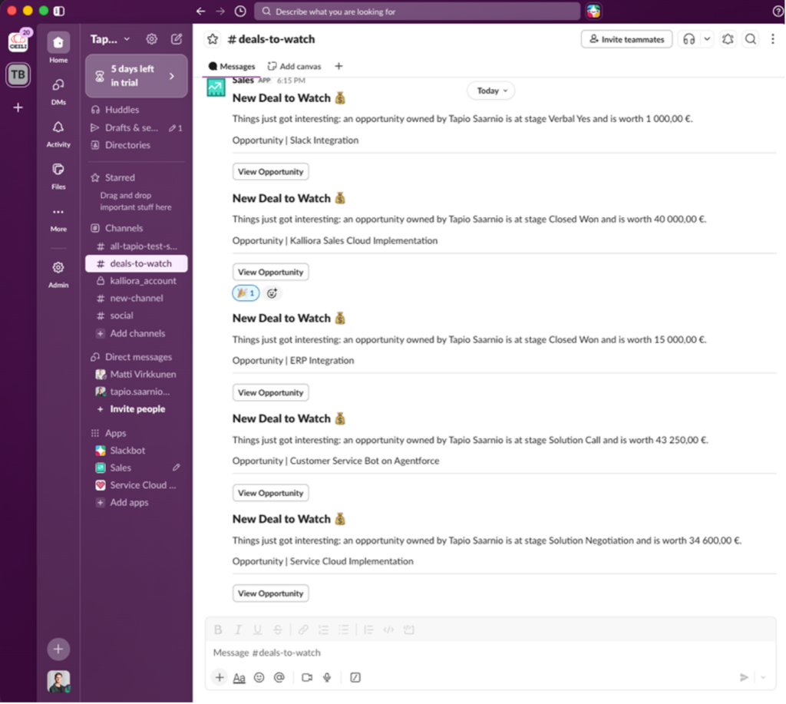
Task: Open slash shortcuts icon
Action: 355,678
